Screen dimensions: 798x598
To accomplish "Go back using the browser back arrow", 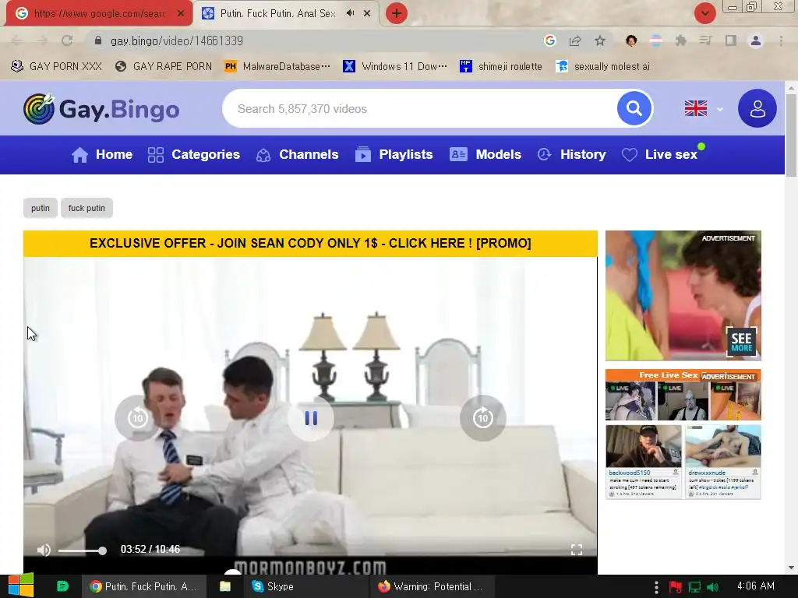I will 16,40.
